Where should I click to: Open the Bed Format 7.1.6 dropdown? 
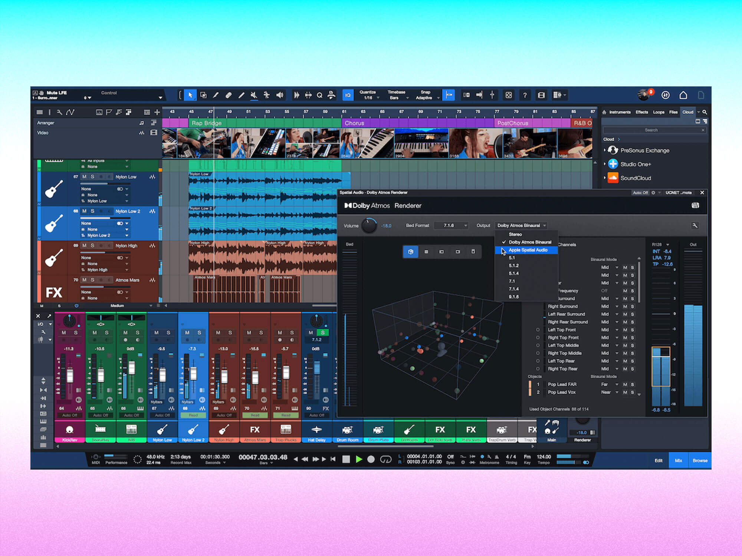(451, 225)
